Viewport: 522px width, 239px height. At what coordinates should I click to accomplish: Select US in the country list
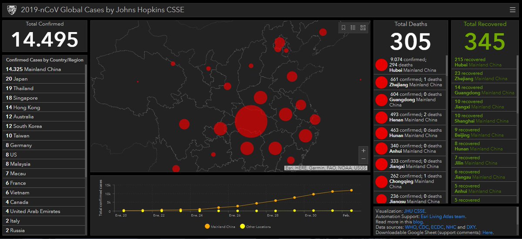(x=43, y=155)
